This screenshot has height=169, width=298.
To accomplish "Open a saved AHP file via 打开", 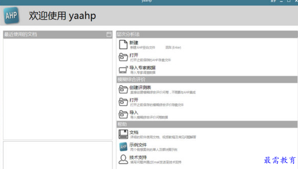I will 134,55.
